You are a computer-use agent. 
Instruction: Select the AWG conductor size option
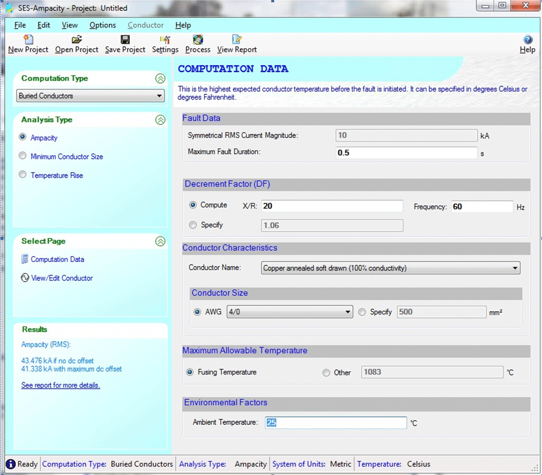click(197, 312)
